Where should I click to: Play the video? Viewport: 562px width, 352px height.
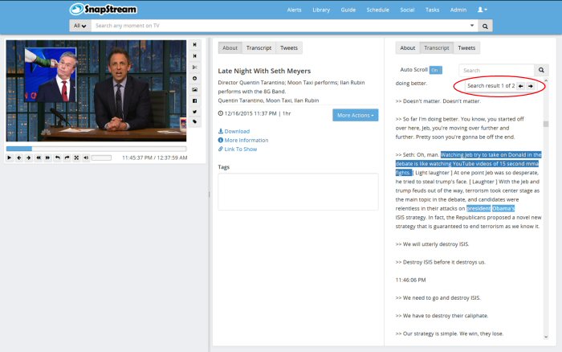(10, 158)
